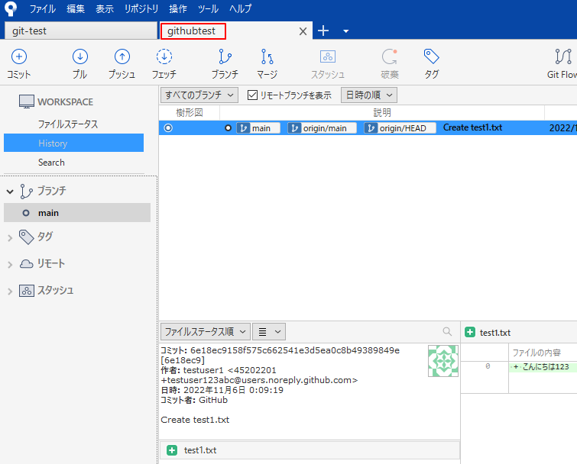Open the 編集 menu
This screenshot has height=464, width=577.
coord(76,9)
